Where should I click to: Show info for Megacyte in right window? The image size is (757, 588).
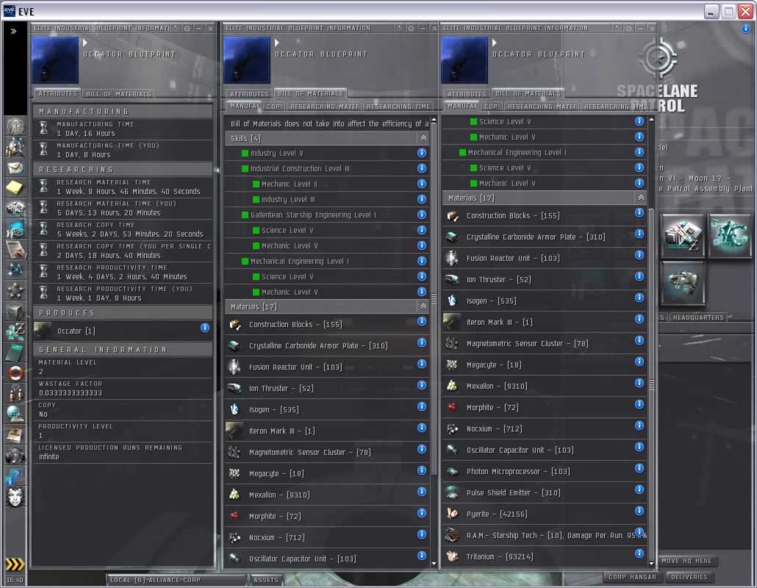[639, 362]
